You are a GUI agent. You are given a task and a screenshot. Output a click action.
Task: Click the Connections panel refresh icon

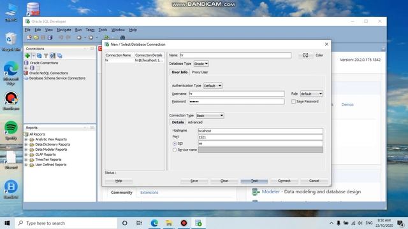[x=39, y=55]
